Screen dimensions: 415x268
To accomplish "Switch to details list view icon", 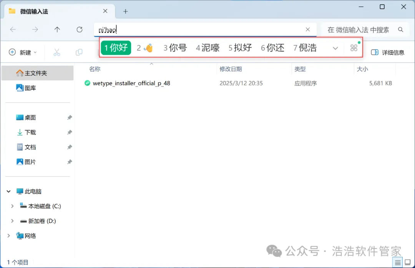I will pos(398,263).
